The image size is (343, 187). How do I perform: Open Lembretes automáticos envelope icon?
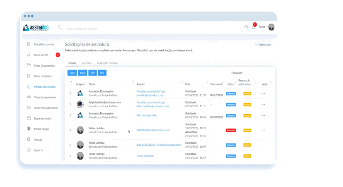point(29,108)
